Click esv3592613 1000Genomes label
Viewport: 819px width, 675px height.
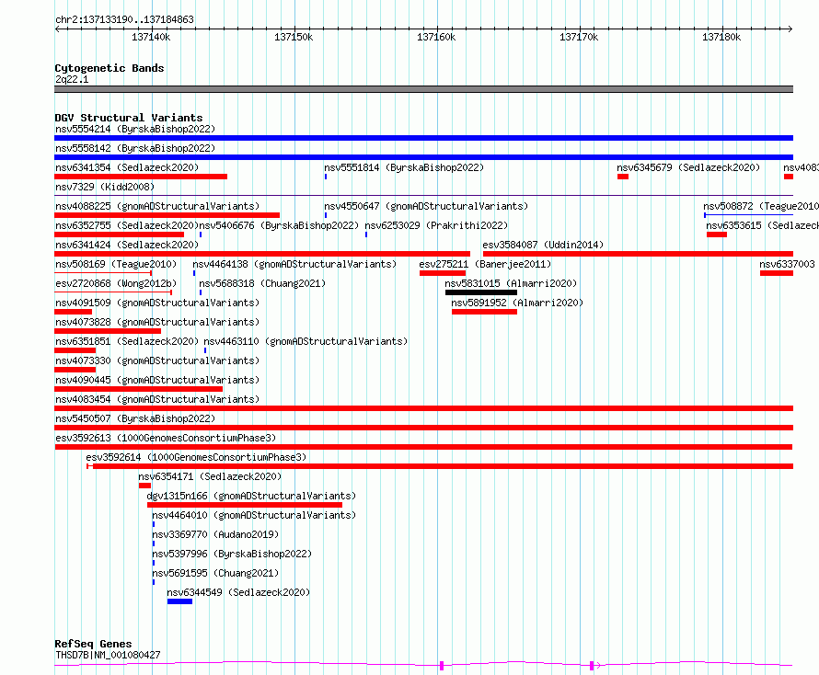tap(166, 438)
